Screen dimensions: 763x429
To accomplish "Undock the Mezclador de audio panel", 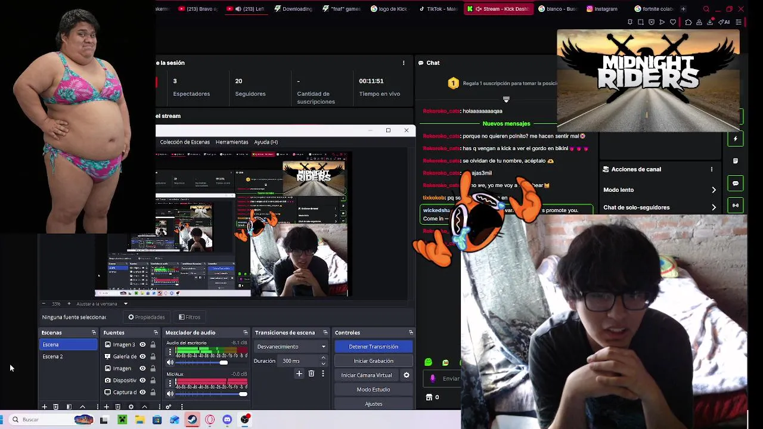I will [245, 332].
